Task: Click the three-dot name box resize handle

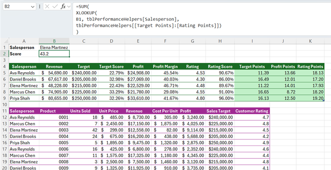Action: (x=40, y=7)
